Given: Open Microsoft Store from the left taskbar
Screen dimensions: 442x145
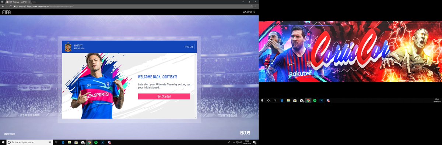Looking at the screenshot, I should [76, 142].
